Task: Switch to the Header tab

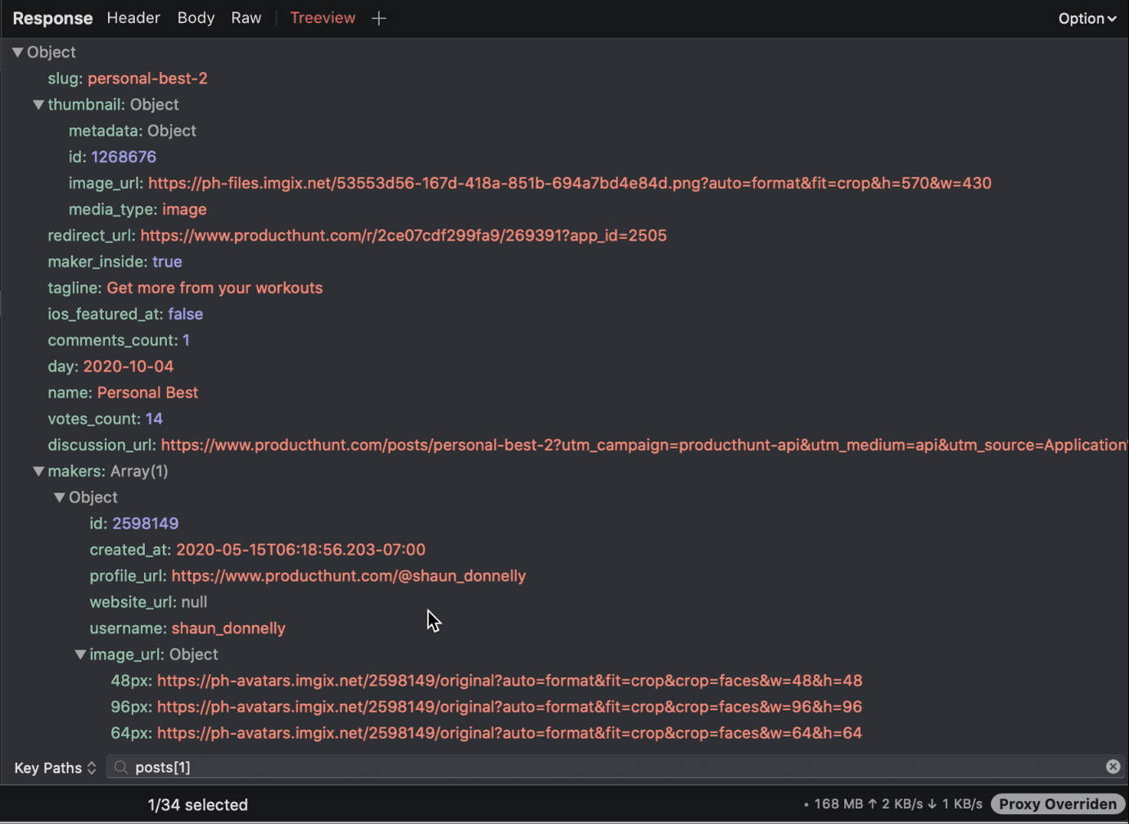Action: [133, 18]
